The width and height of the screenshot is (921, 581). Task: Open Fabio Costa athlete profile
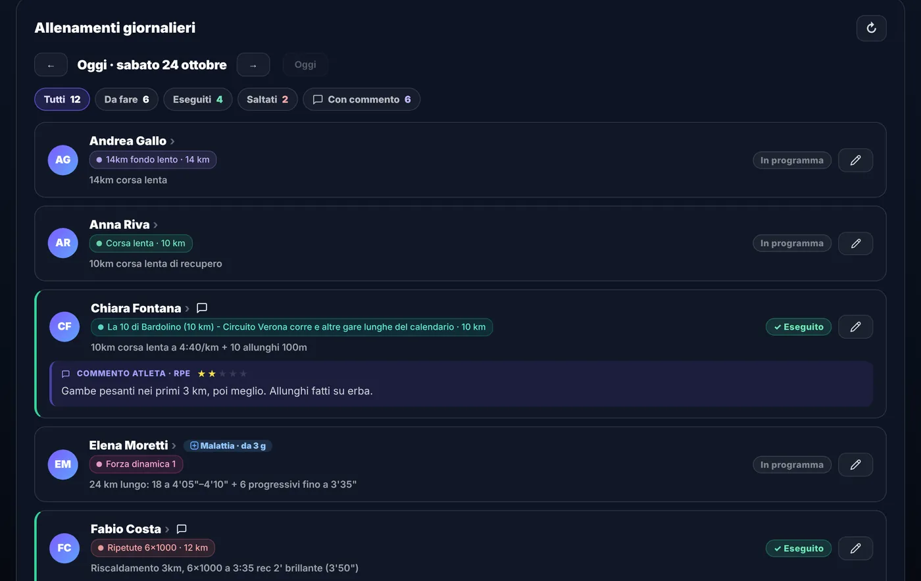point(130,529)
